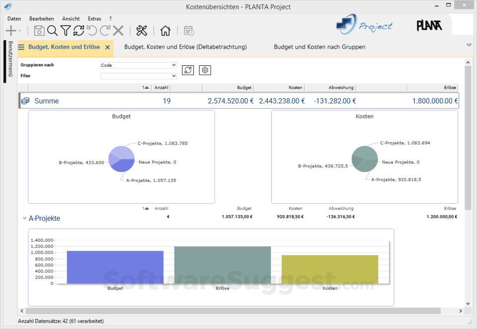This screenshot has width=477, height=329.
Task: Minimize the PLANTA Project window
Action: click(x=437, y=5)
